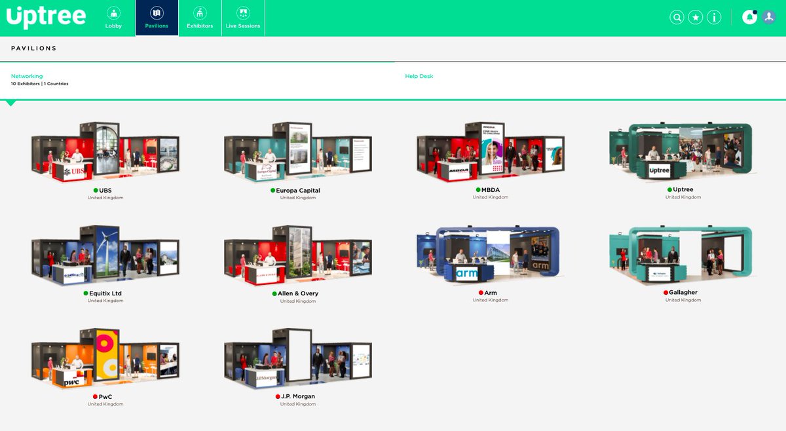Select the Networking pavilion link
The width and height of the screenshot is (786, 431).
[x=27, y=76]
